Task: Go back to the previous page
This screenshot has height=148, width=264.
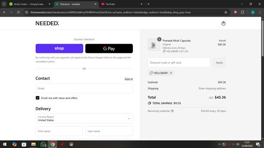Action: [x=5, y=12]
